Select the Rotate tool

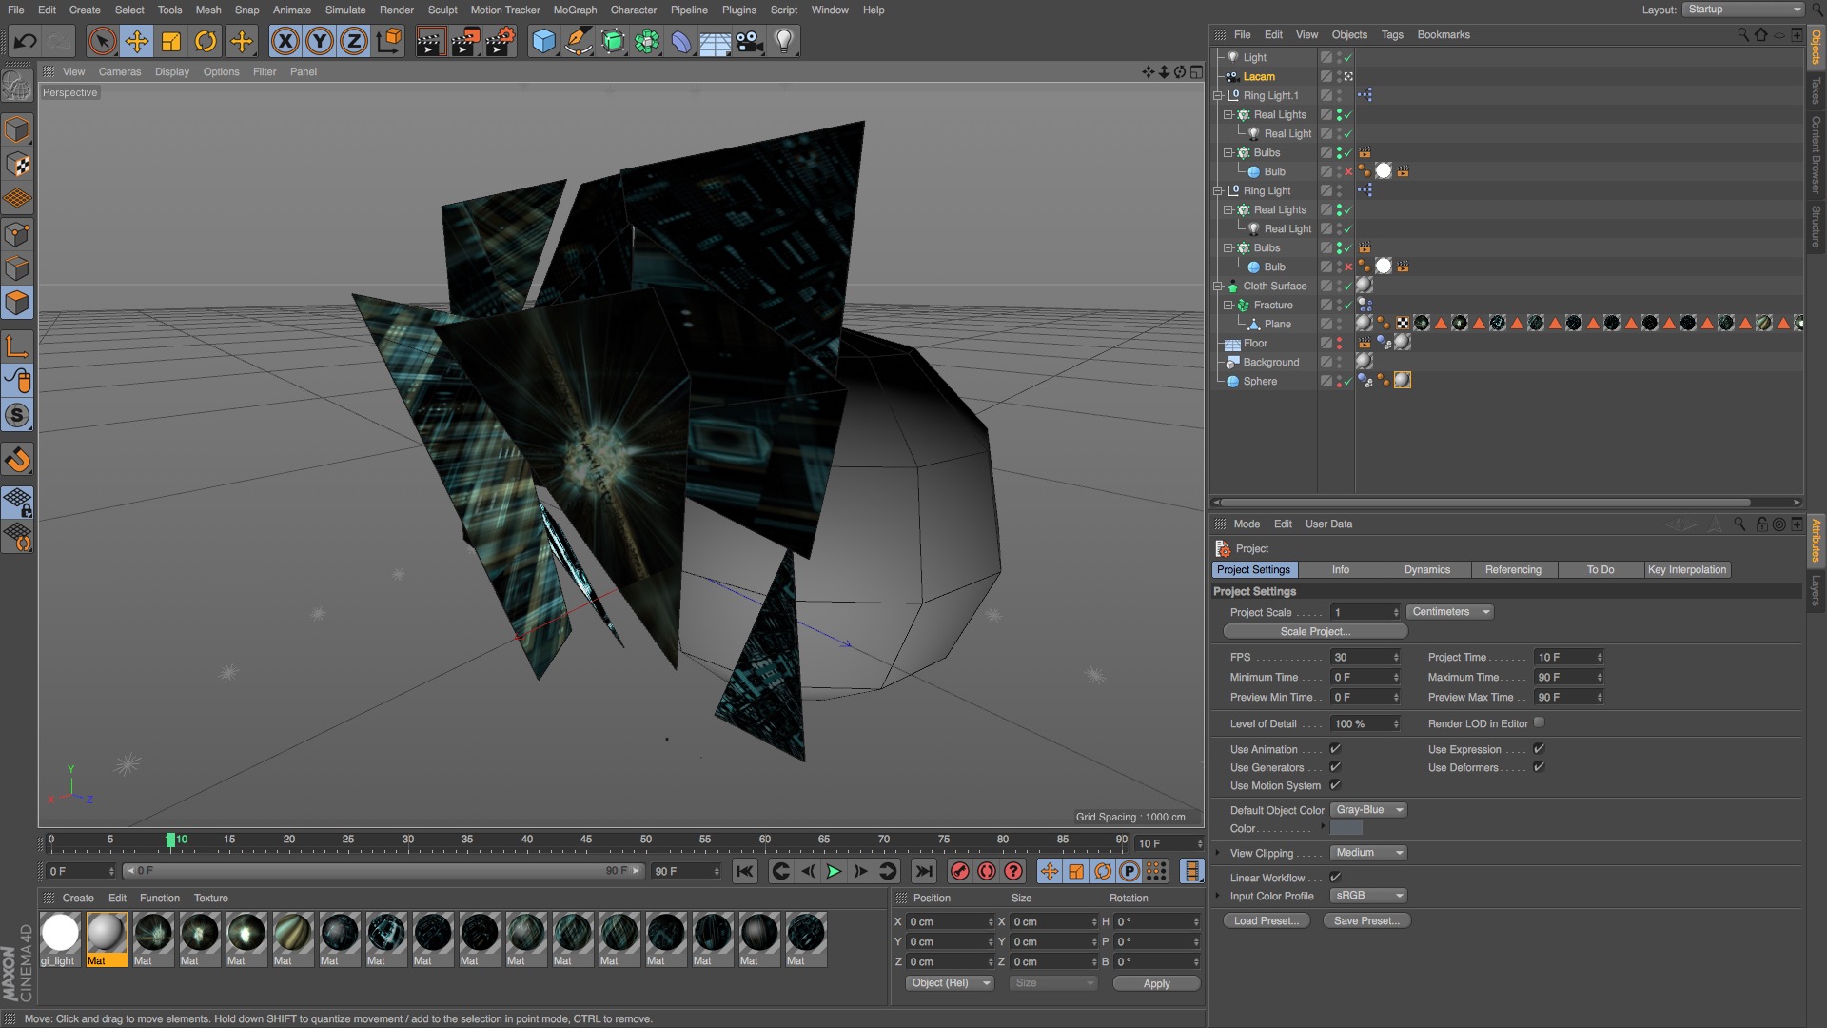click(206, 41)
